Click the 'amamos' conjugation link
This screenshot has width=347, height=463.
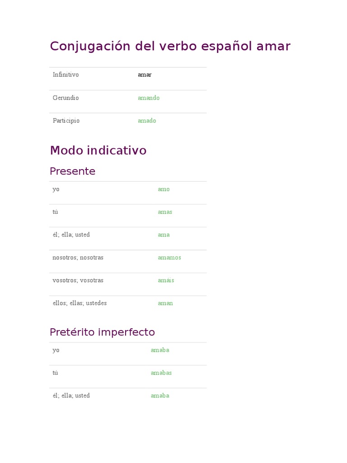(x=169, y=258)
